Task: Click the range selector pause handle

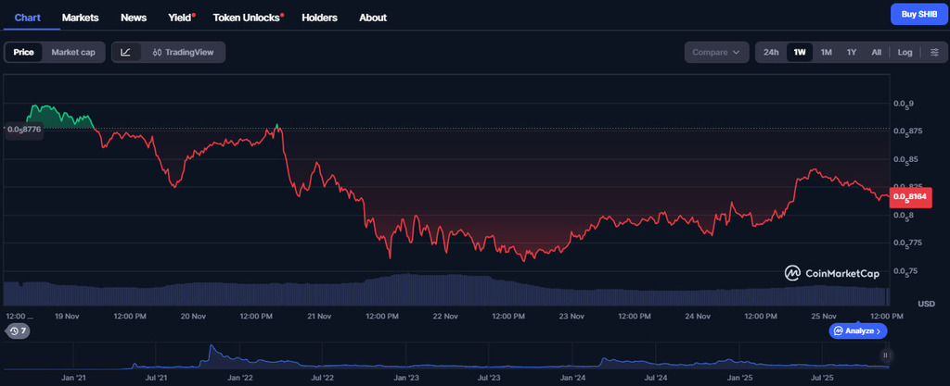Action: tap(886, 355)
